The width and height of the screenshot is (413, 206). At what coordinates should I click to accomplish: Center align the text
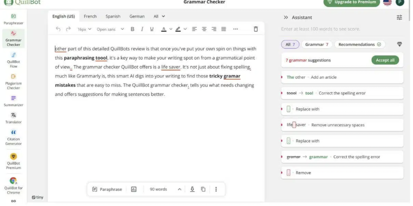(x=204, y=29)
